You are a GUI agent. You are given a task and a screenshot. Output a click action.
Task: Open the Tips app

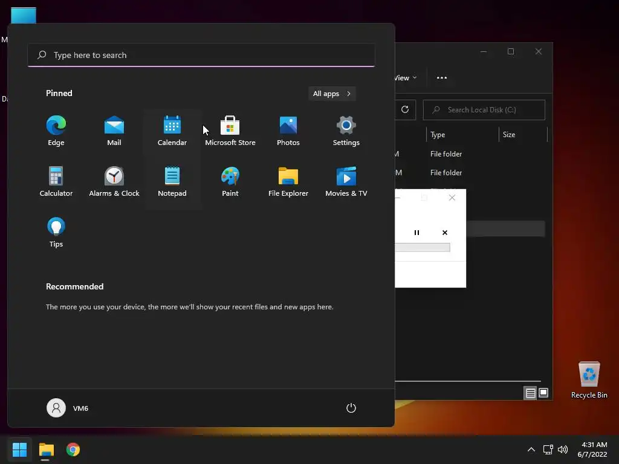[x=56, y=233]
